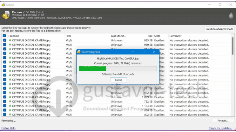Click the Recuva icon in the main title bar
236x132 pixels.
[3, 4]
